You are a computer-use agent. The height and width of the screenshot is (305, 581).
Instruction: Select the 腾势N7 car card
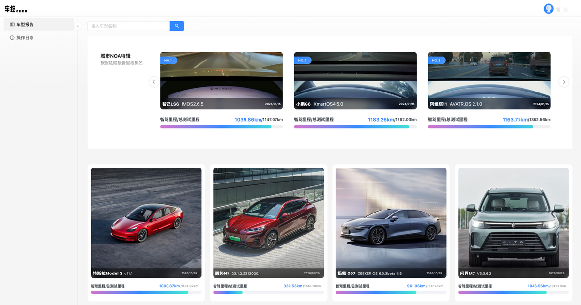coord(268,223)
